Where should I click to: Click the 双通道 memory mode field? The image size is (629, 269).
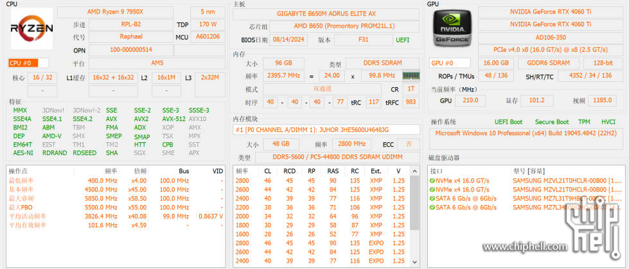[x=323, y=89]
